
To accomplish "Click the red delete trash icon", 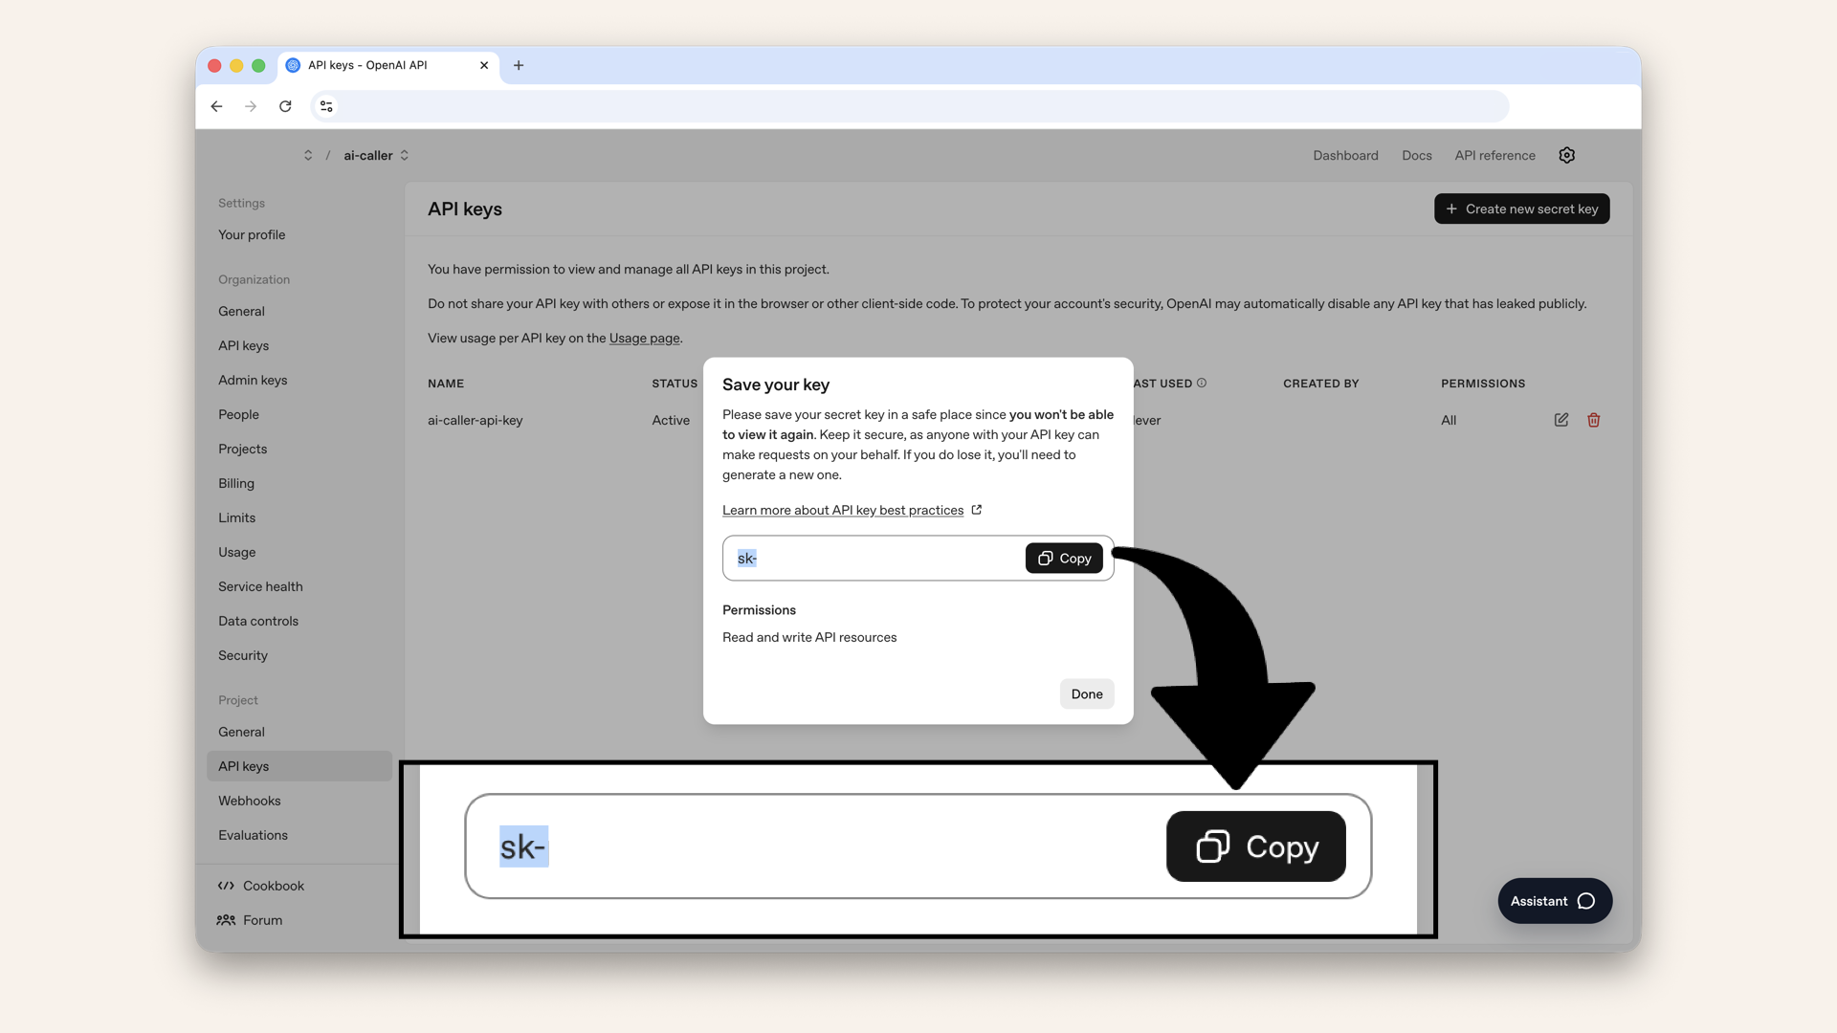I will [x=1593, y=420].
